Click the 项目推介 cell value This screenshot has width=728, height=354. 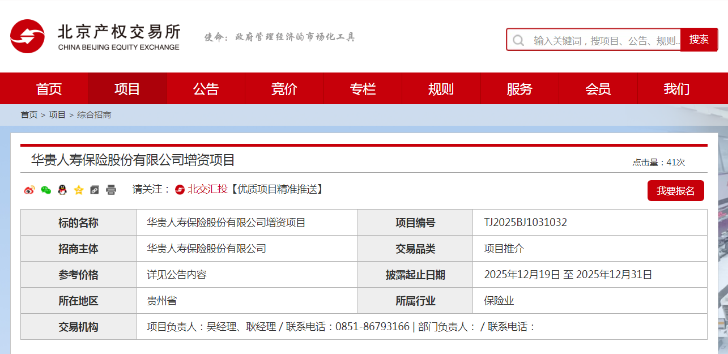(x=504, y=249)
